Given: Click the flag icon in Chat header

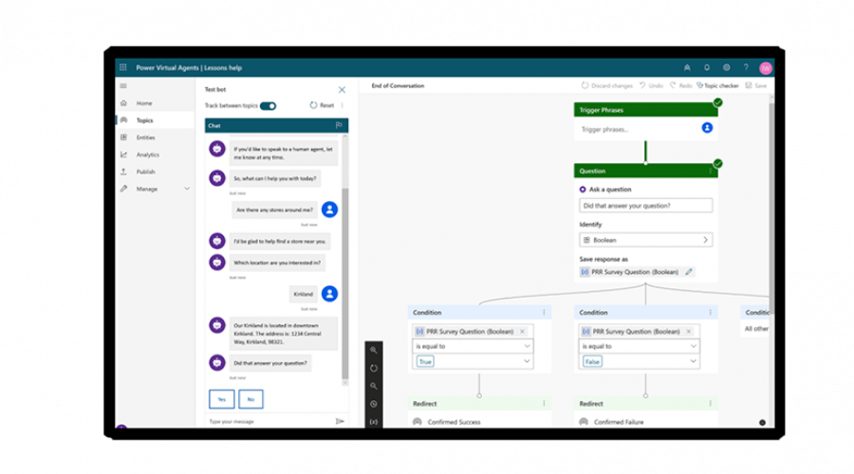Looking at the screenshot, I should (x=339, y=125).
